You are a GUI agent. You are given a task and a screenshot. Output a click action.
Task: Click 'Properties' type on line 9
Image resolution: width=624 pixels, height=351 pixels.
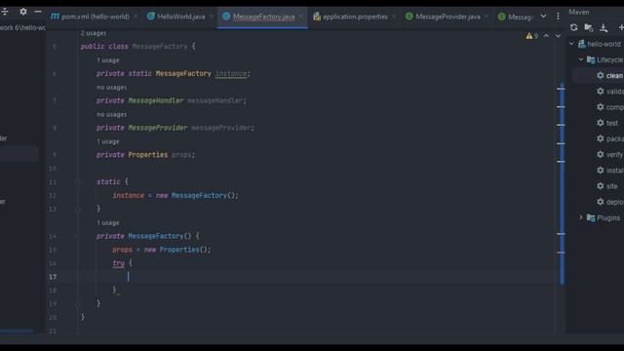(x=147, y=155)
